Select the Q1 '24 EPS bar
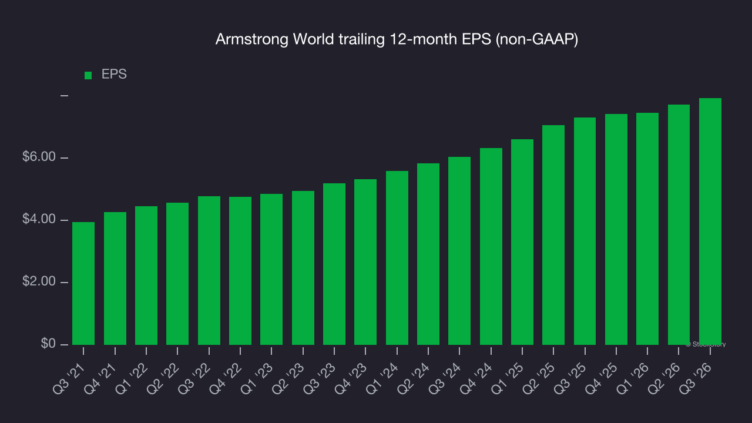752x423 pixels. pos(397,258)
